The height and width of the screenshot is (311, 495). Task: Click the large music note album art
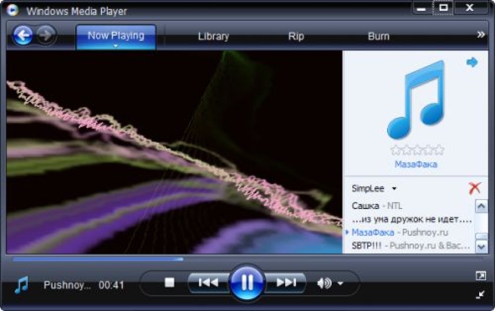416,100
